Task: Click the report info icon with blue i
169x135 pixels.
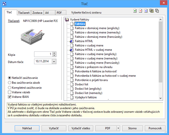Action: pyautogui.click(x=146, y=11)
